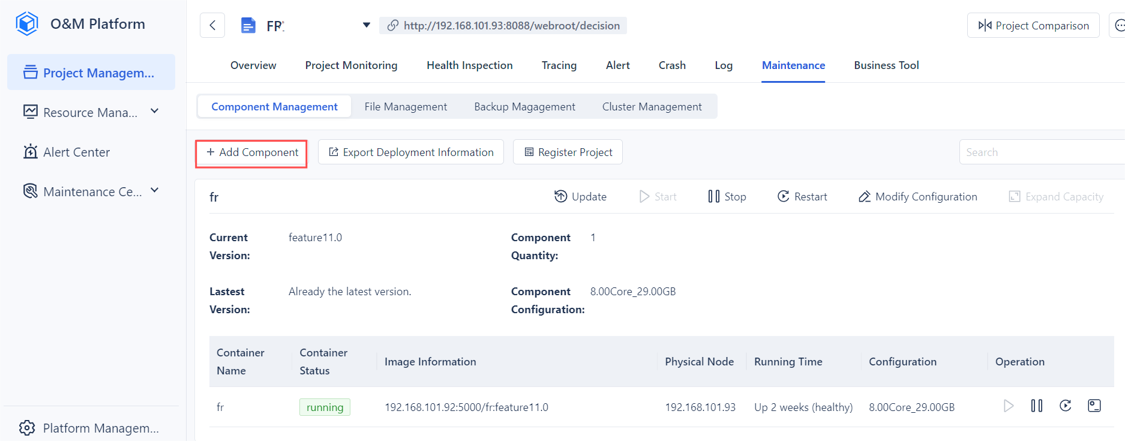1125x441 pixels.
Task: Open Modify Configuration for fr
Action: pos(917,197)
